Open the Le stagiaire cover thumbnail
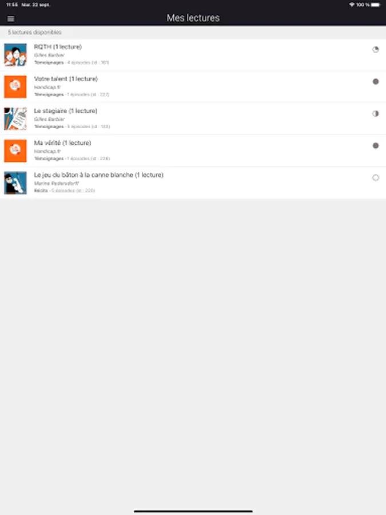This screenshot has height=515, width=386. (x=15, y=119)
